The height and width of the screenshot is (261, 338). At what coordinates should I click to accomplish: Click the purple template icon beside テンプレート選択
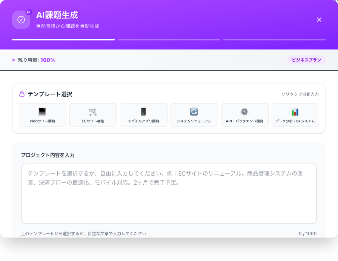click(x=22, y=94)
